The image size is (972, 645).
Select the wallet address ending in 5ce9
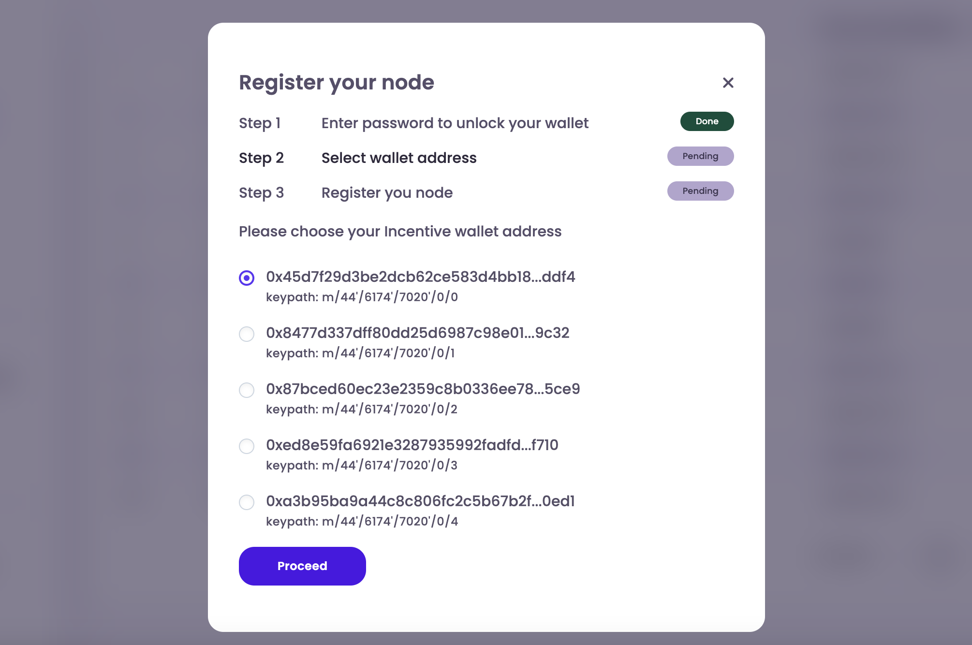pyautogui.click(x=247, y=390)
